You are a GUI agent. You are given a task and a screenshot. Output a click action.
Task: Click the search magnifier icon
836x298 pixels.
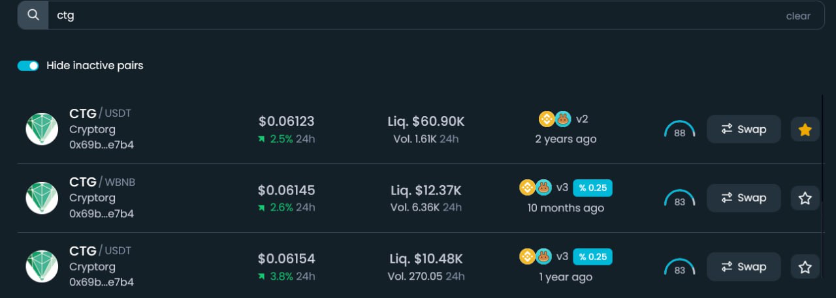tap(33, 16)
